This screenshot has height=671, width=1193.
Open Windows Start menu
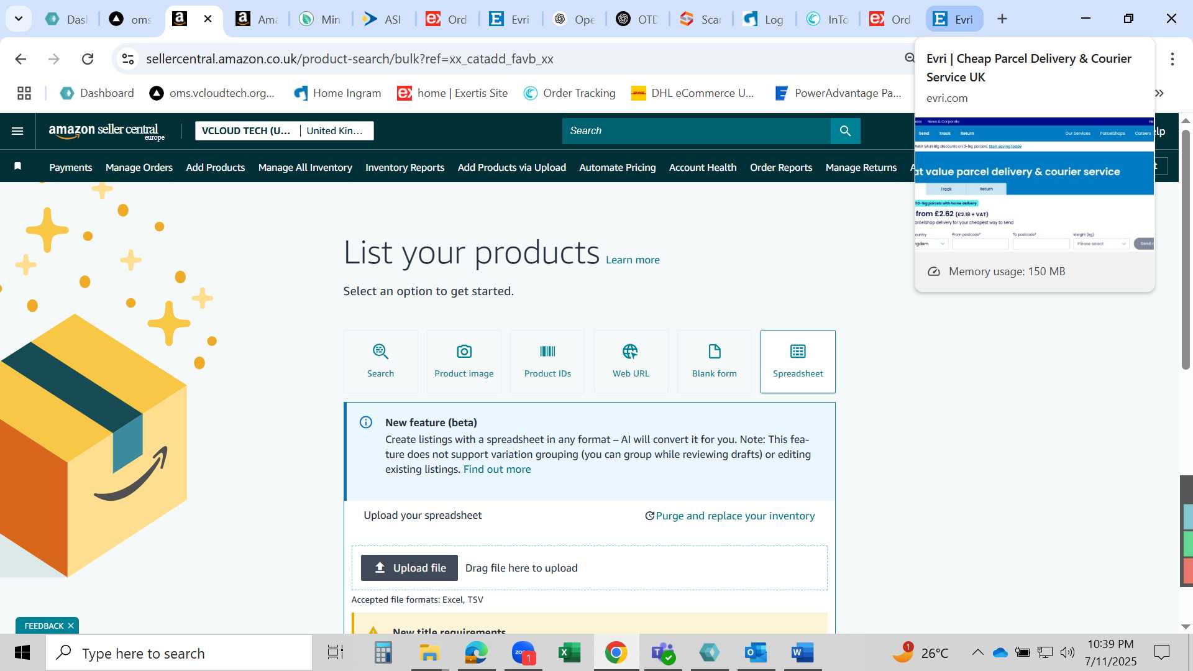22,652
